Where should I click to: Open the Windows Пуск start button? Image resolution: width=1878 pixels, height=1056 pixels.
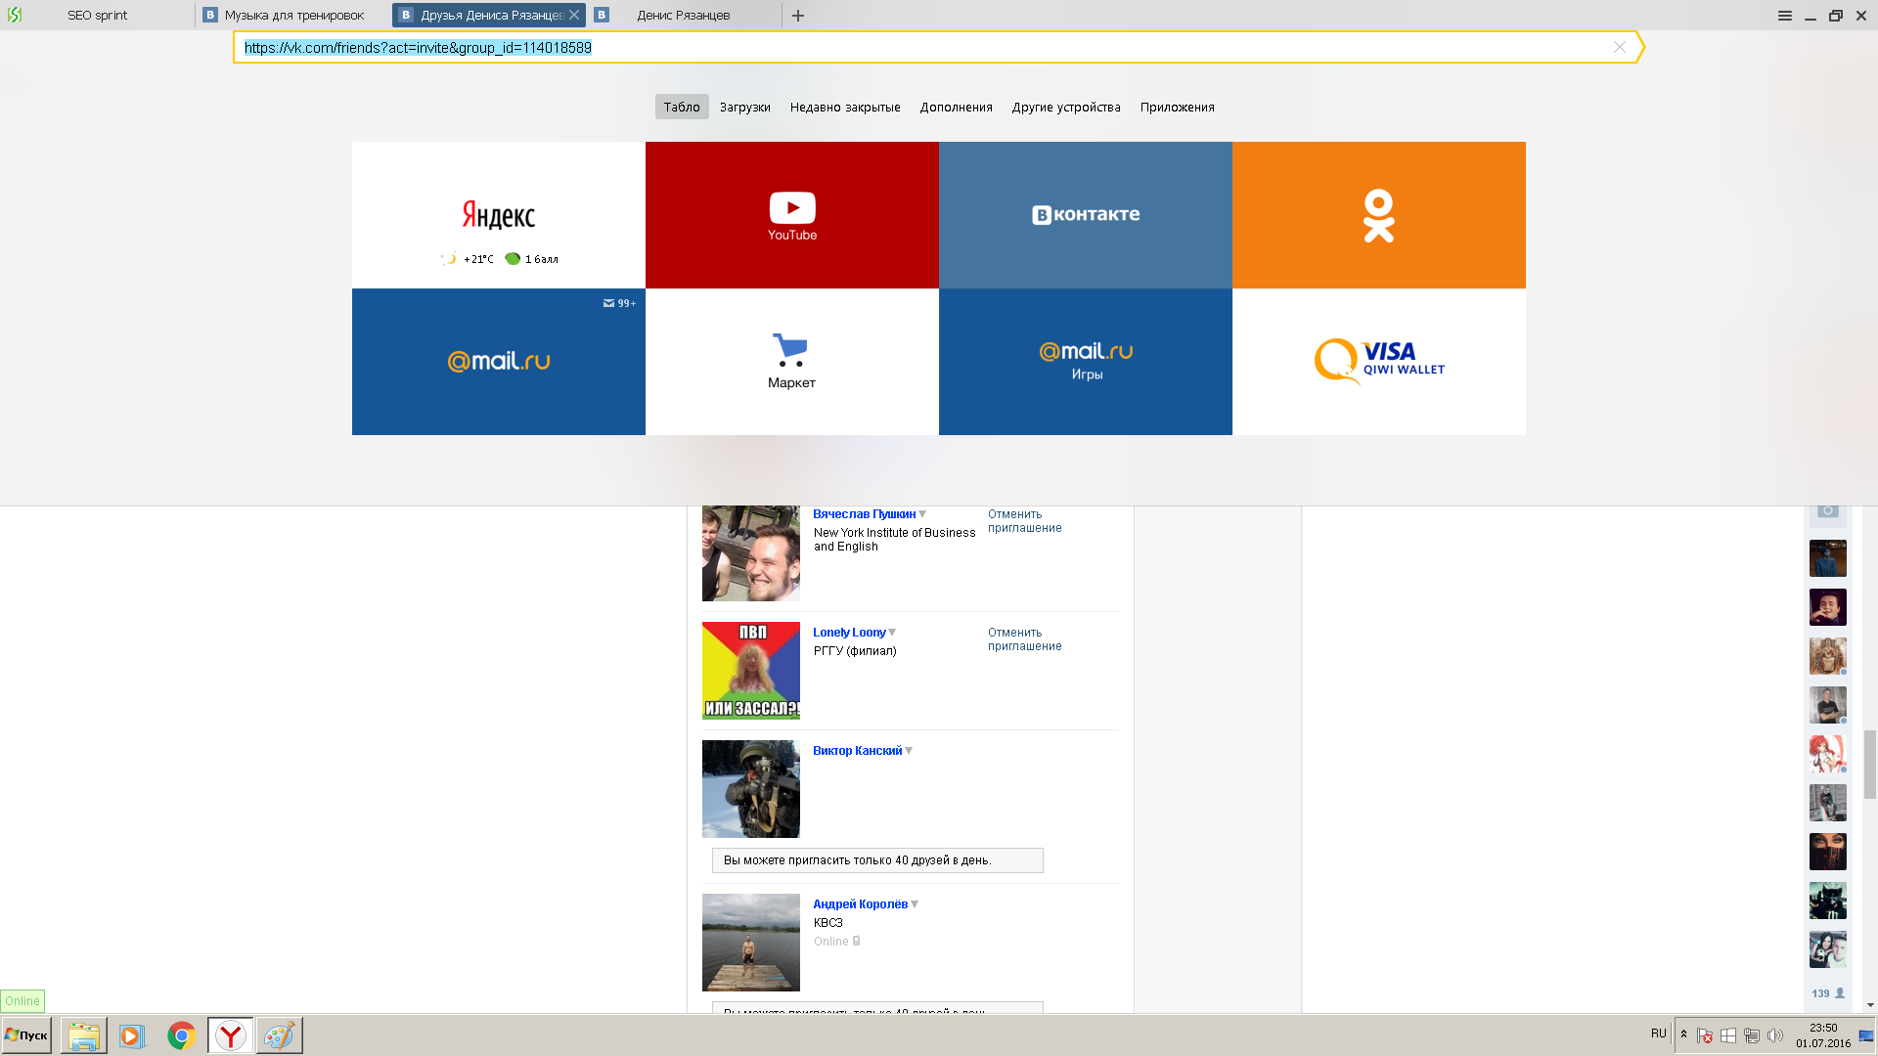pos(26,1035)
